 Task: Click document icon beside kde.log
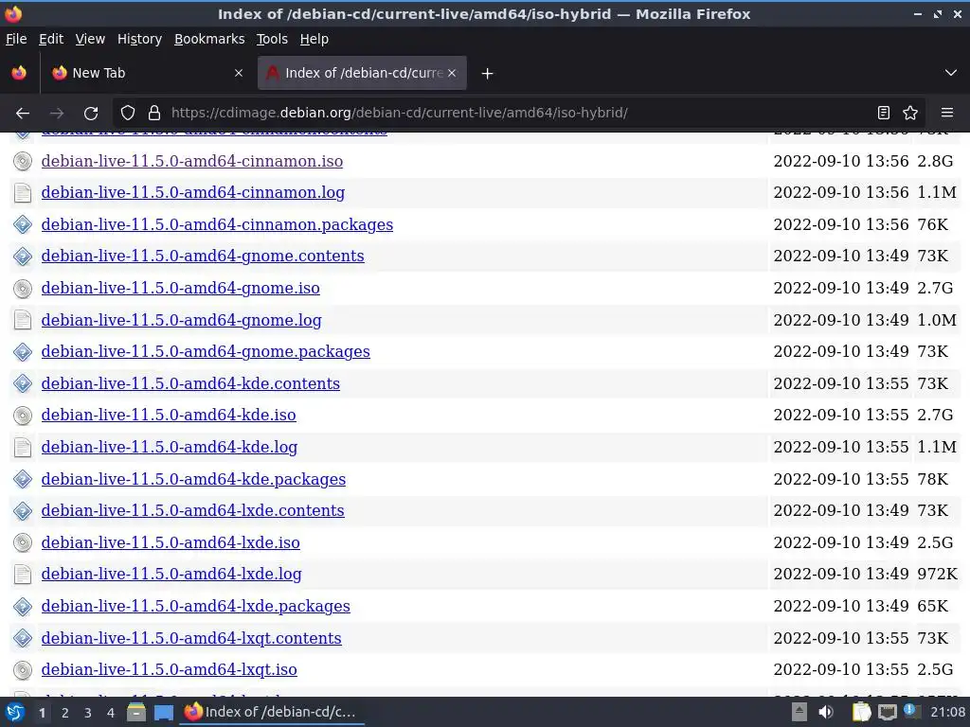click(23, 448)
